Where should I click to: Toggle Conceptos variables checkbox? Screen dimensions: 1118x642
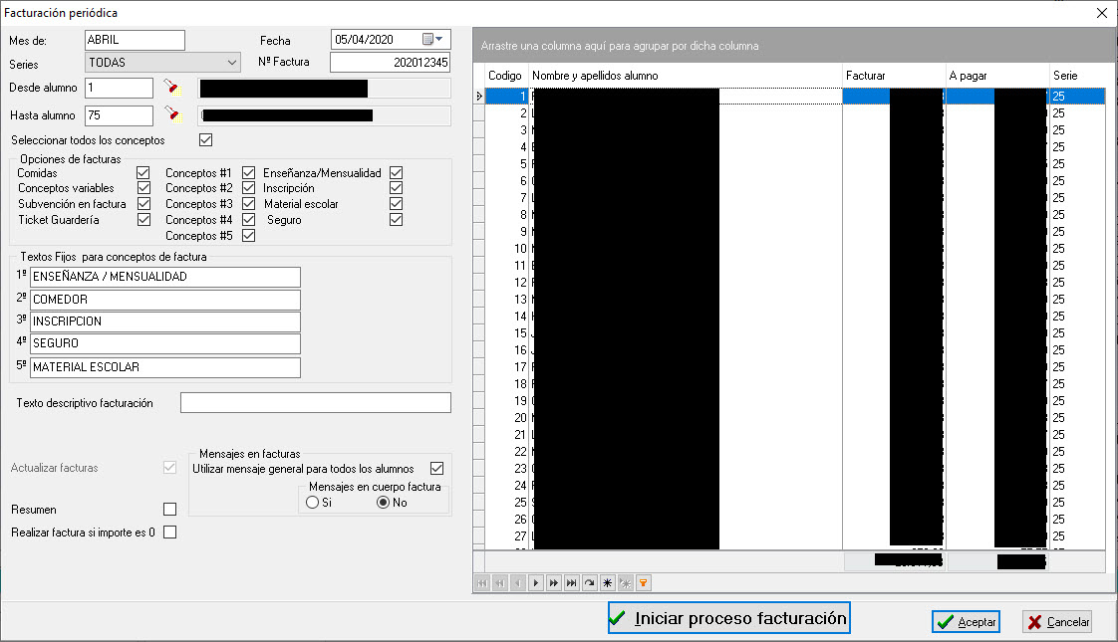tap(143, 187)
